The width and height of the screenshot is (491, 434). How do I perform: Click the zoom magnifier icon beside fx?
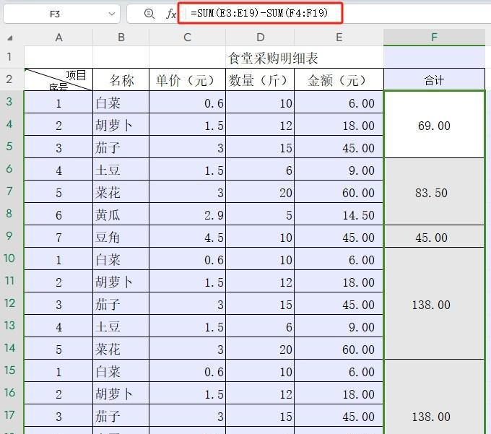pyautogui.click(x=149, y=14)
